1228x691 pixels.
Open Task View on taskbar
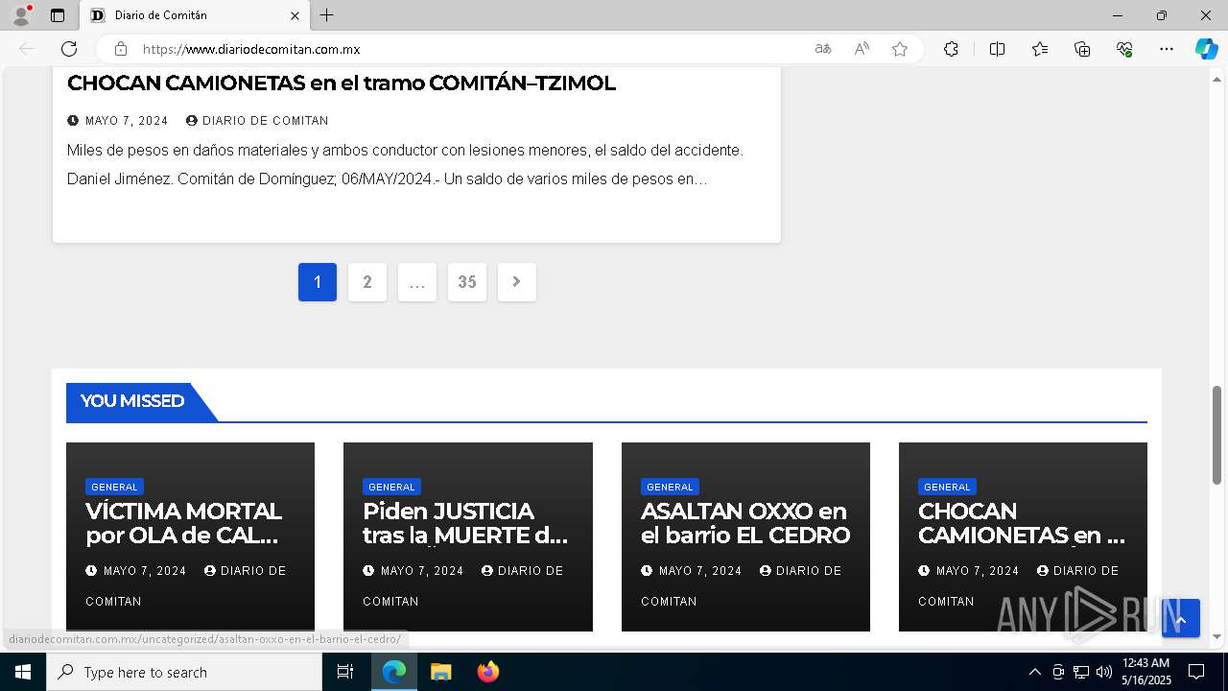(345, 672)
